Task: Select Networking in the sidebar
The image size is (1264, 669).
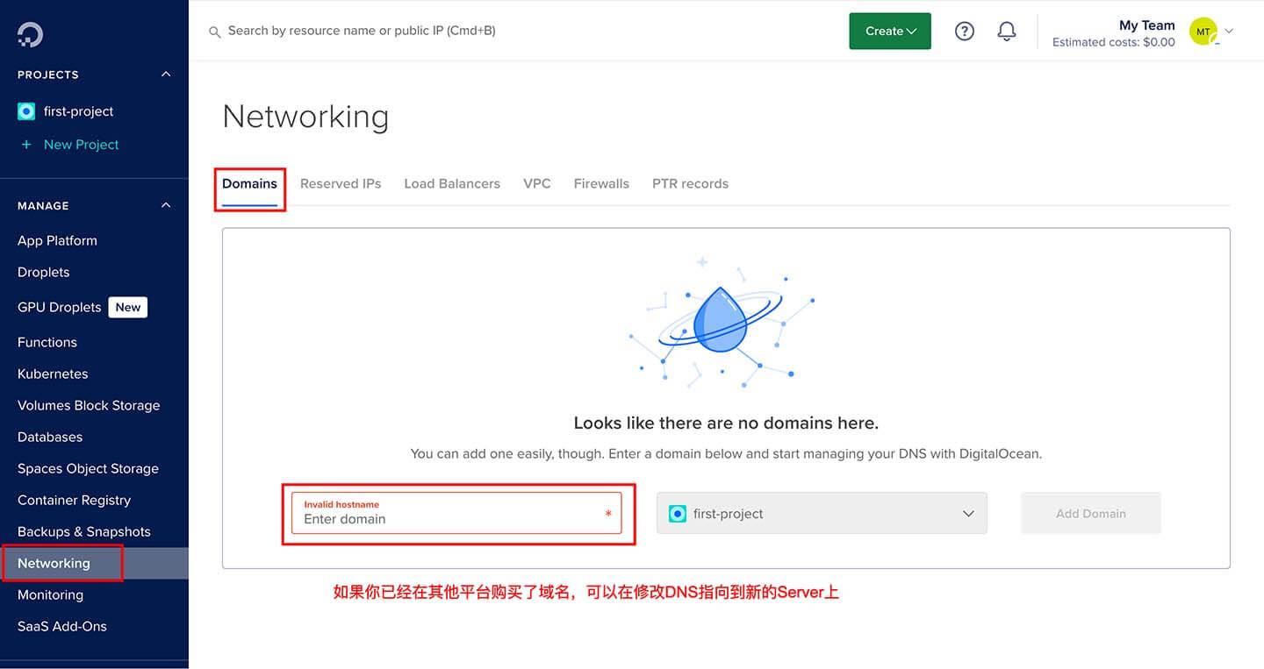Action: click(94, 563)
